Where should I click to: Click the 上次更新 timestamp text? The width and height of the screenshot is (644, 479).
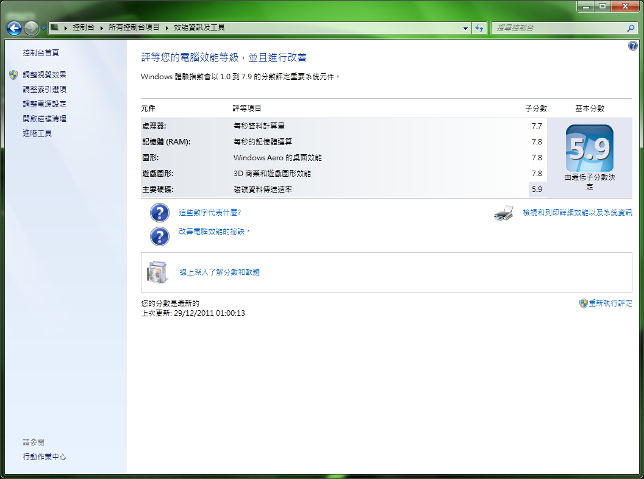193,313
